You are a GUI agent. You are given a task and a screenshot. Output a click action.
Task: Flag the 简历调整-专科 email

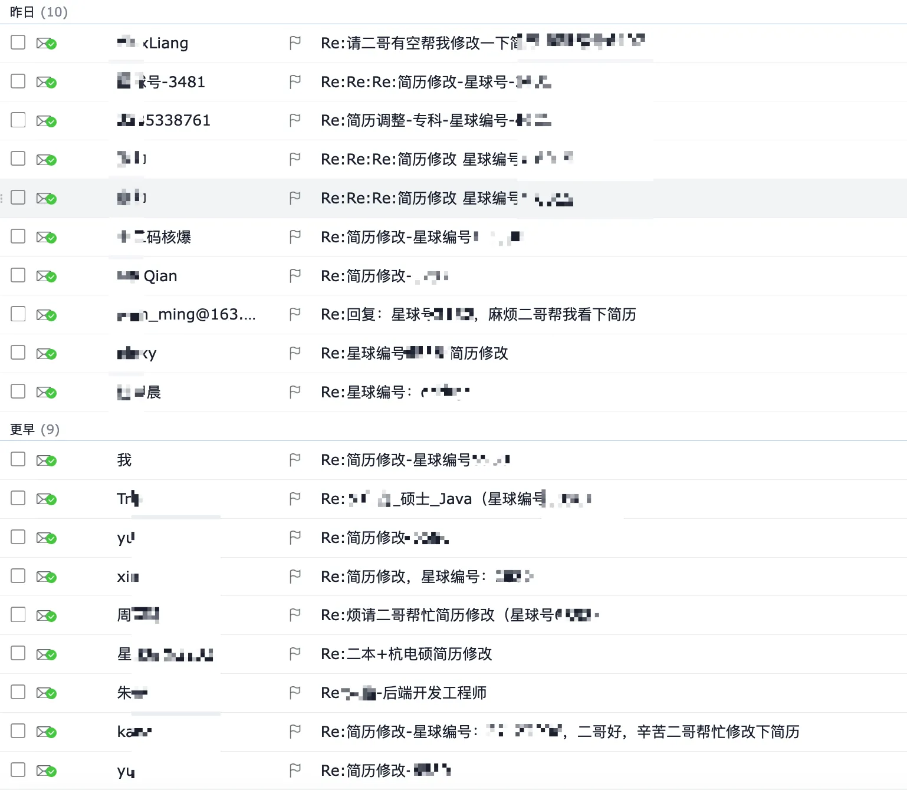pos(295,120)
